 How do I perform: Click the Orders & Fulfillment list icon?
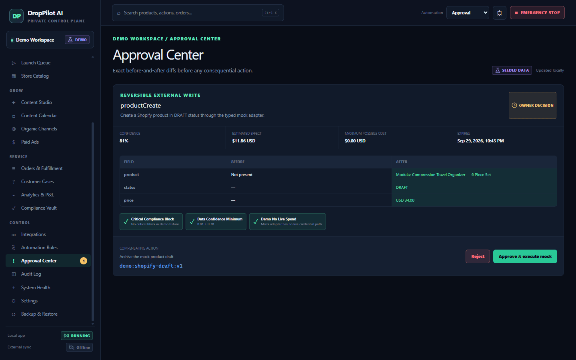coord(14,168)
